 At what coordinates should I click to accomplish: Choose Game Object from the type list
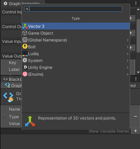[x=76, y=33]
